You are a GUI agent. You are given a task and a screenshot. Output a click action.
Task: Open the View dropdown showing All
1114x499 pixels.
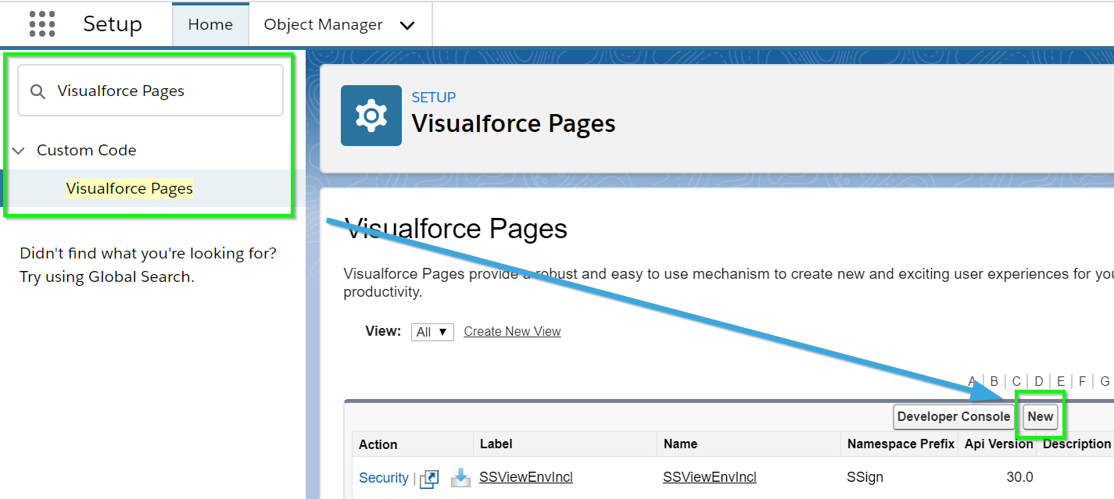pos(432,332)
